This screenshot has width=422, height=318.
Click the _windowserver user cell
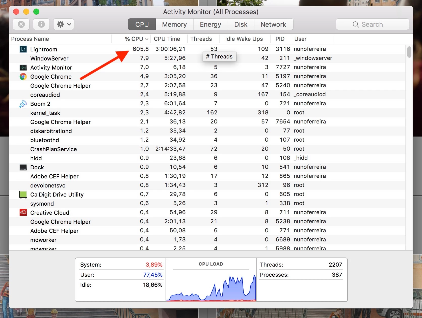point(313,58)
